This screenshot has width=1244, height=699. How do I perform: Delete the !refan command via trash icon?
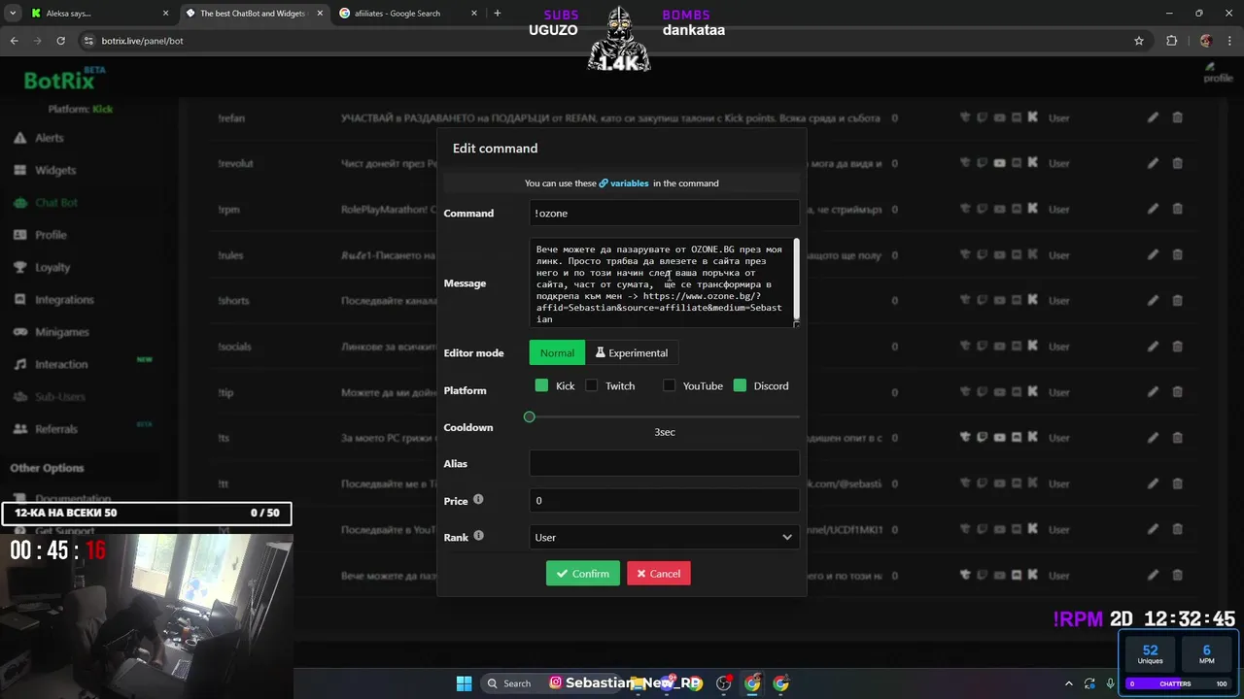click(1177, 117)
